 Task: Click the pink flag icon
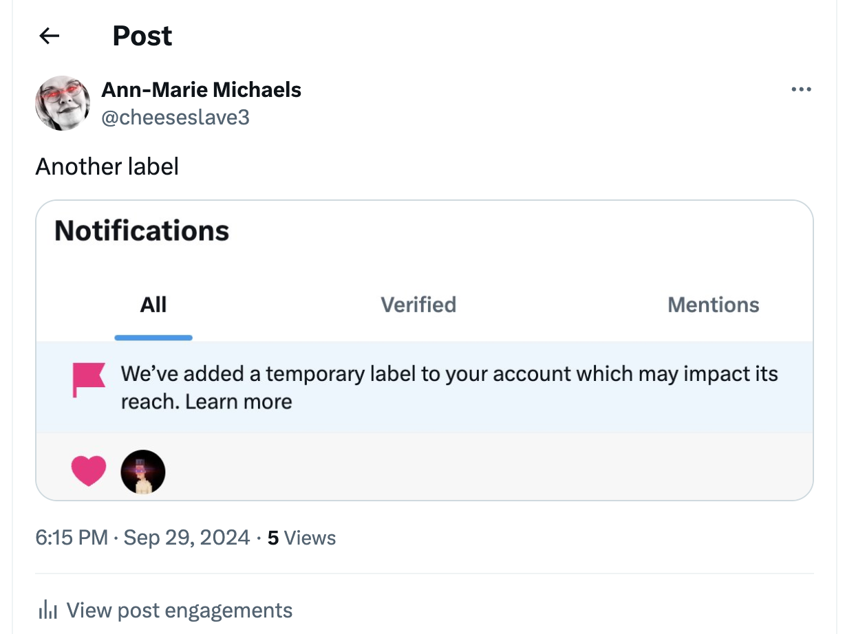[89, 380]
